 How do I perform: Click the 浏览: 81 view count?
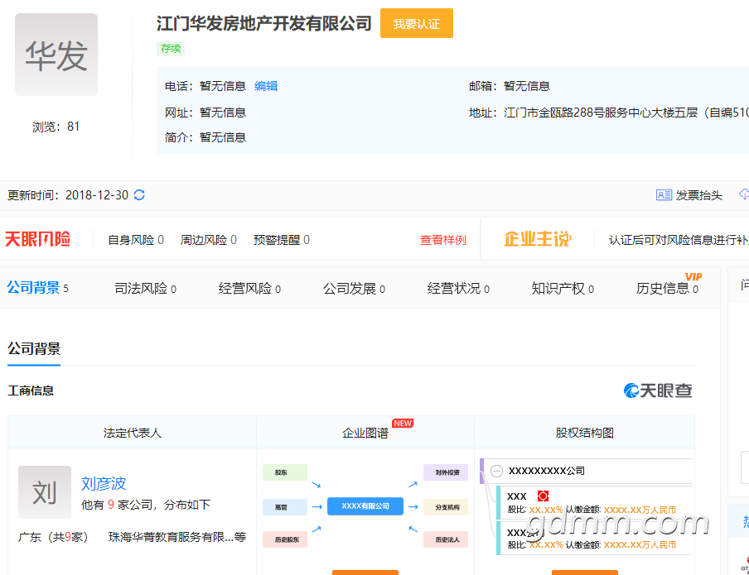point(56,127)
